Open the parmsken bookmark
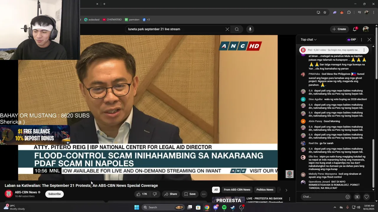This screenshot has height=212, width=378. [132, 20]
